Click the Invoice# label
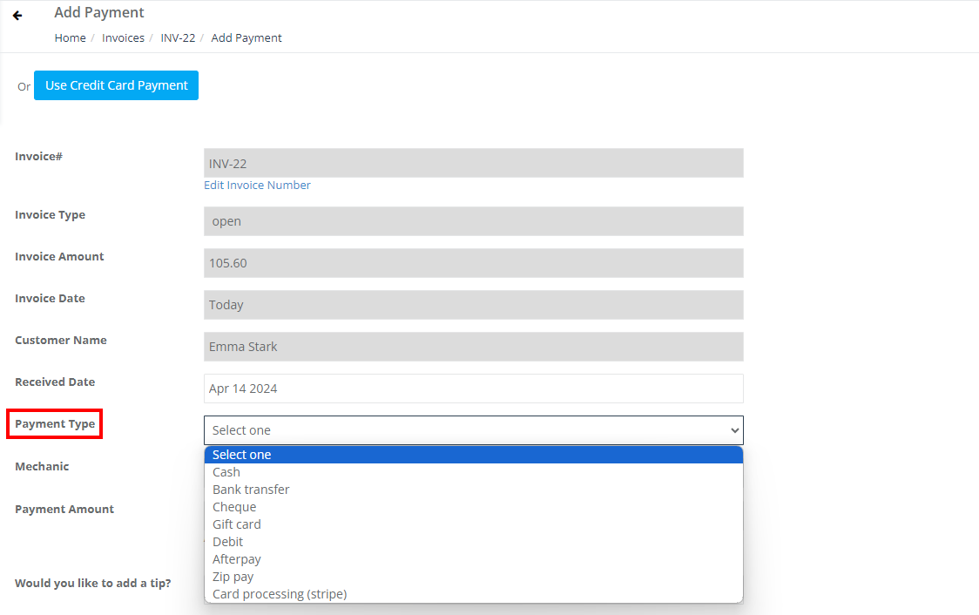The width and height of the screenshot is (979, 615). click(x=38, y=157)
